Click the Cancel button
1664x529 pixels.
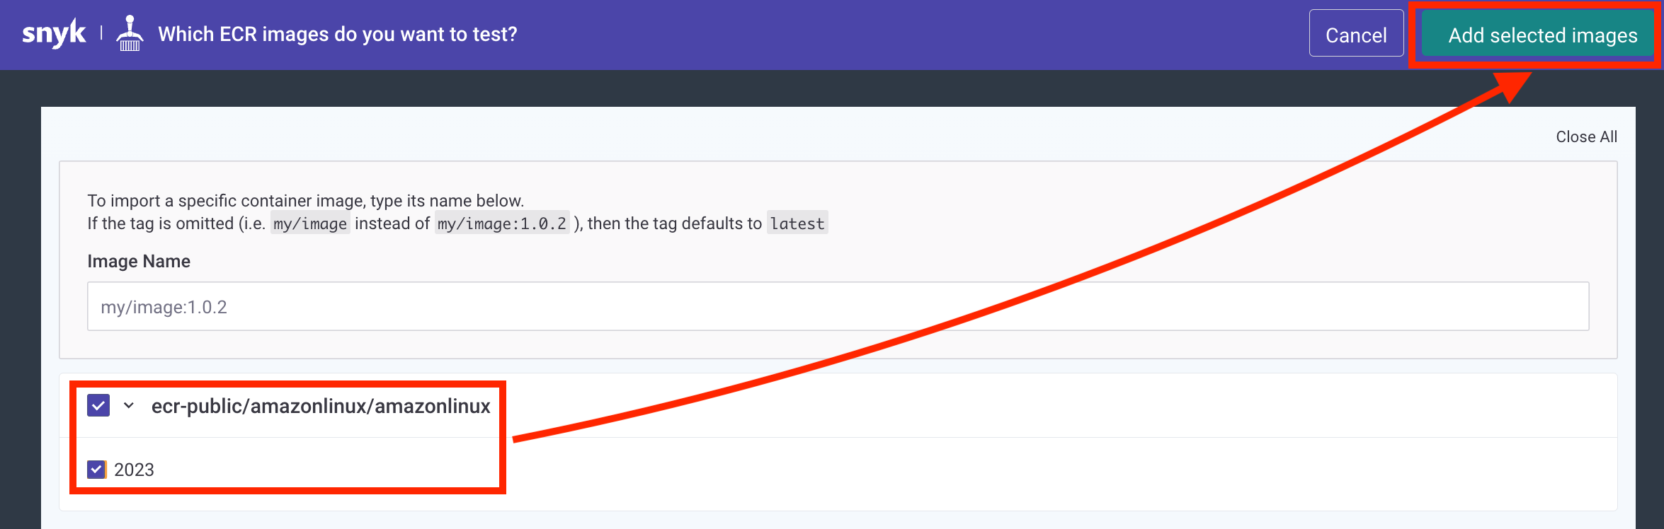click(1356, 33)
